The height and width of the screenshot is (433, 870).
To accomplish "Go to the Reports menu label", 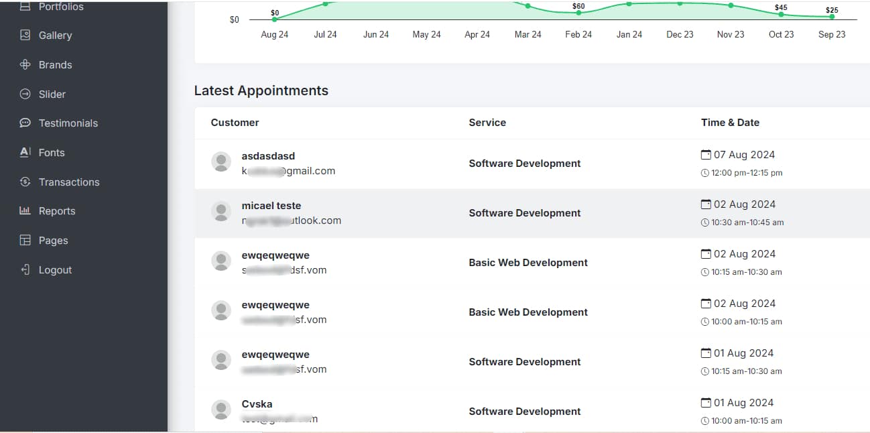I will tap(57, 210).
